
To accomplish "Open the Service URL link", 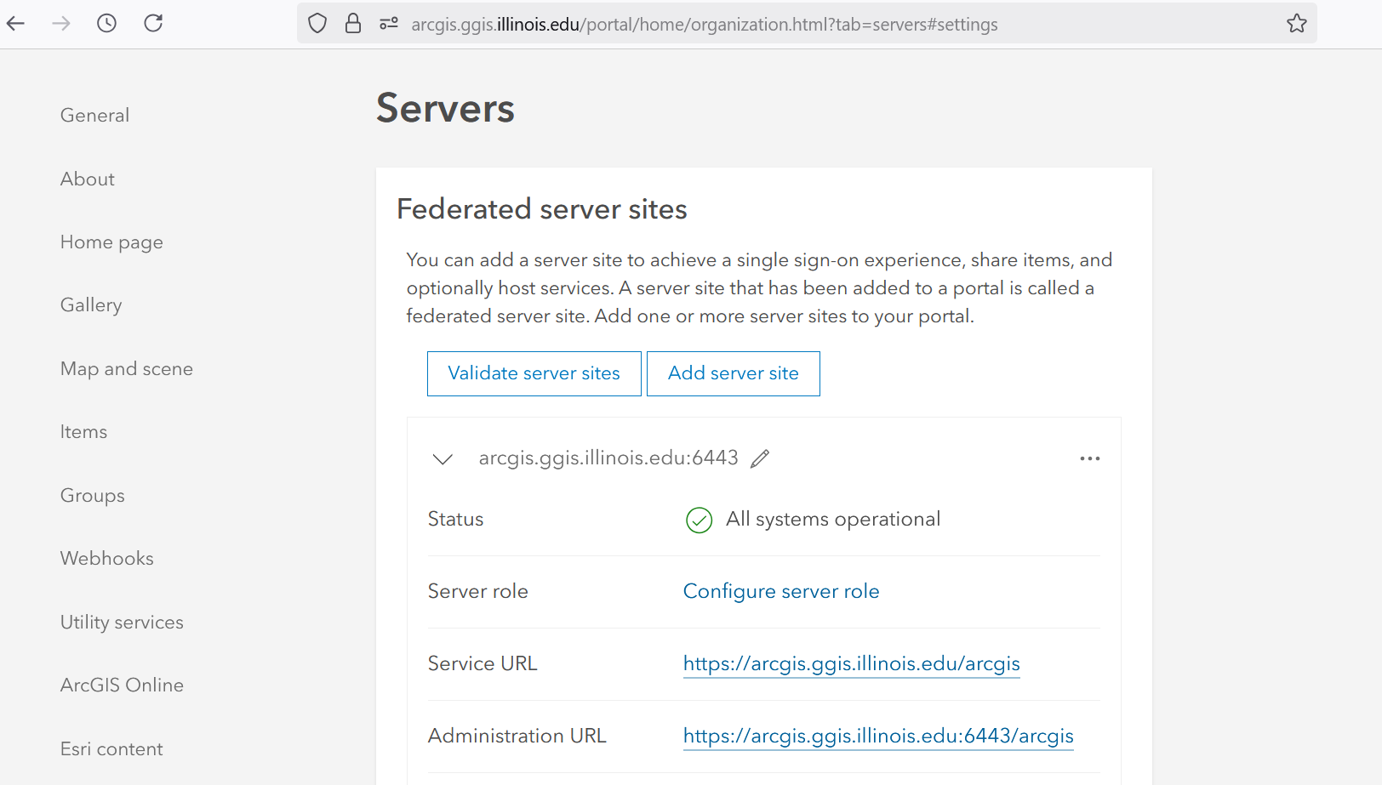I will tap(852, 664).
